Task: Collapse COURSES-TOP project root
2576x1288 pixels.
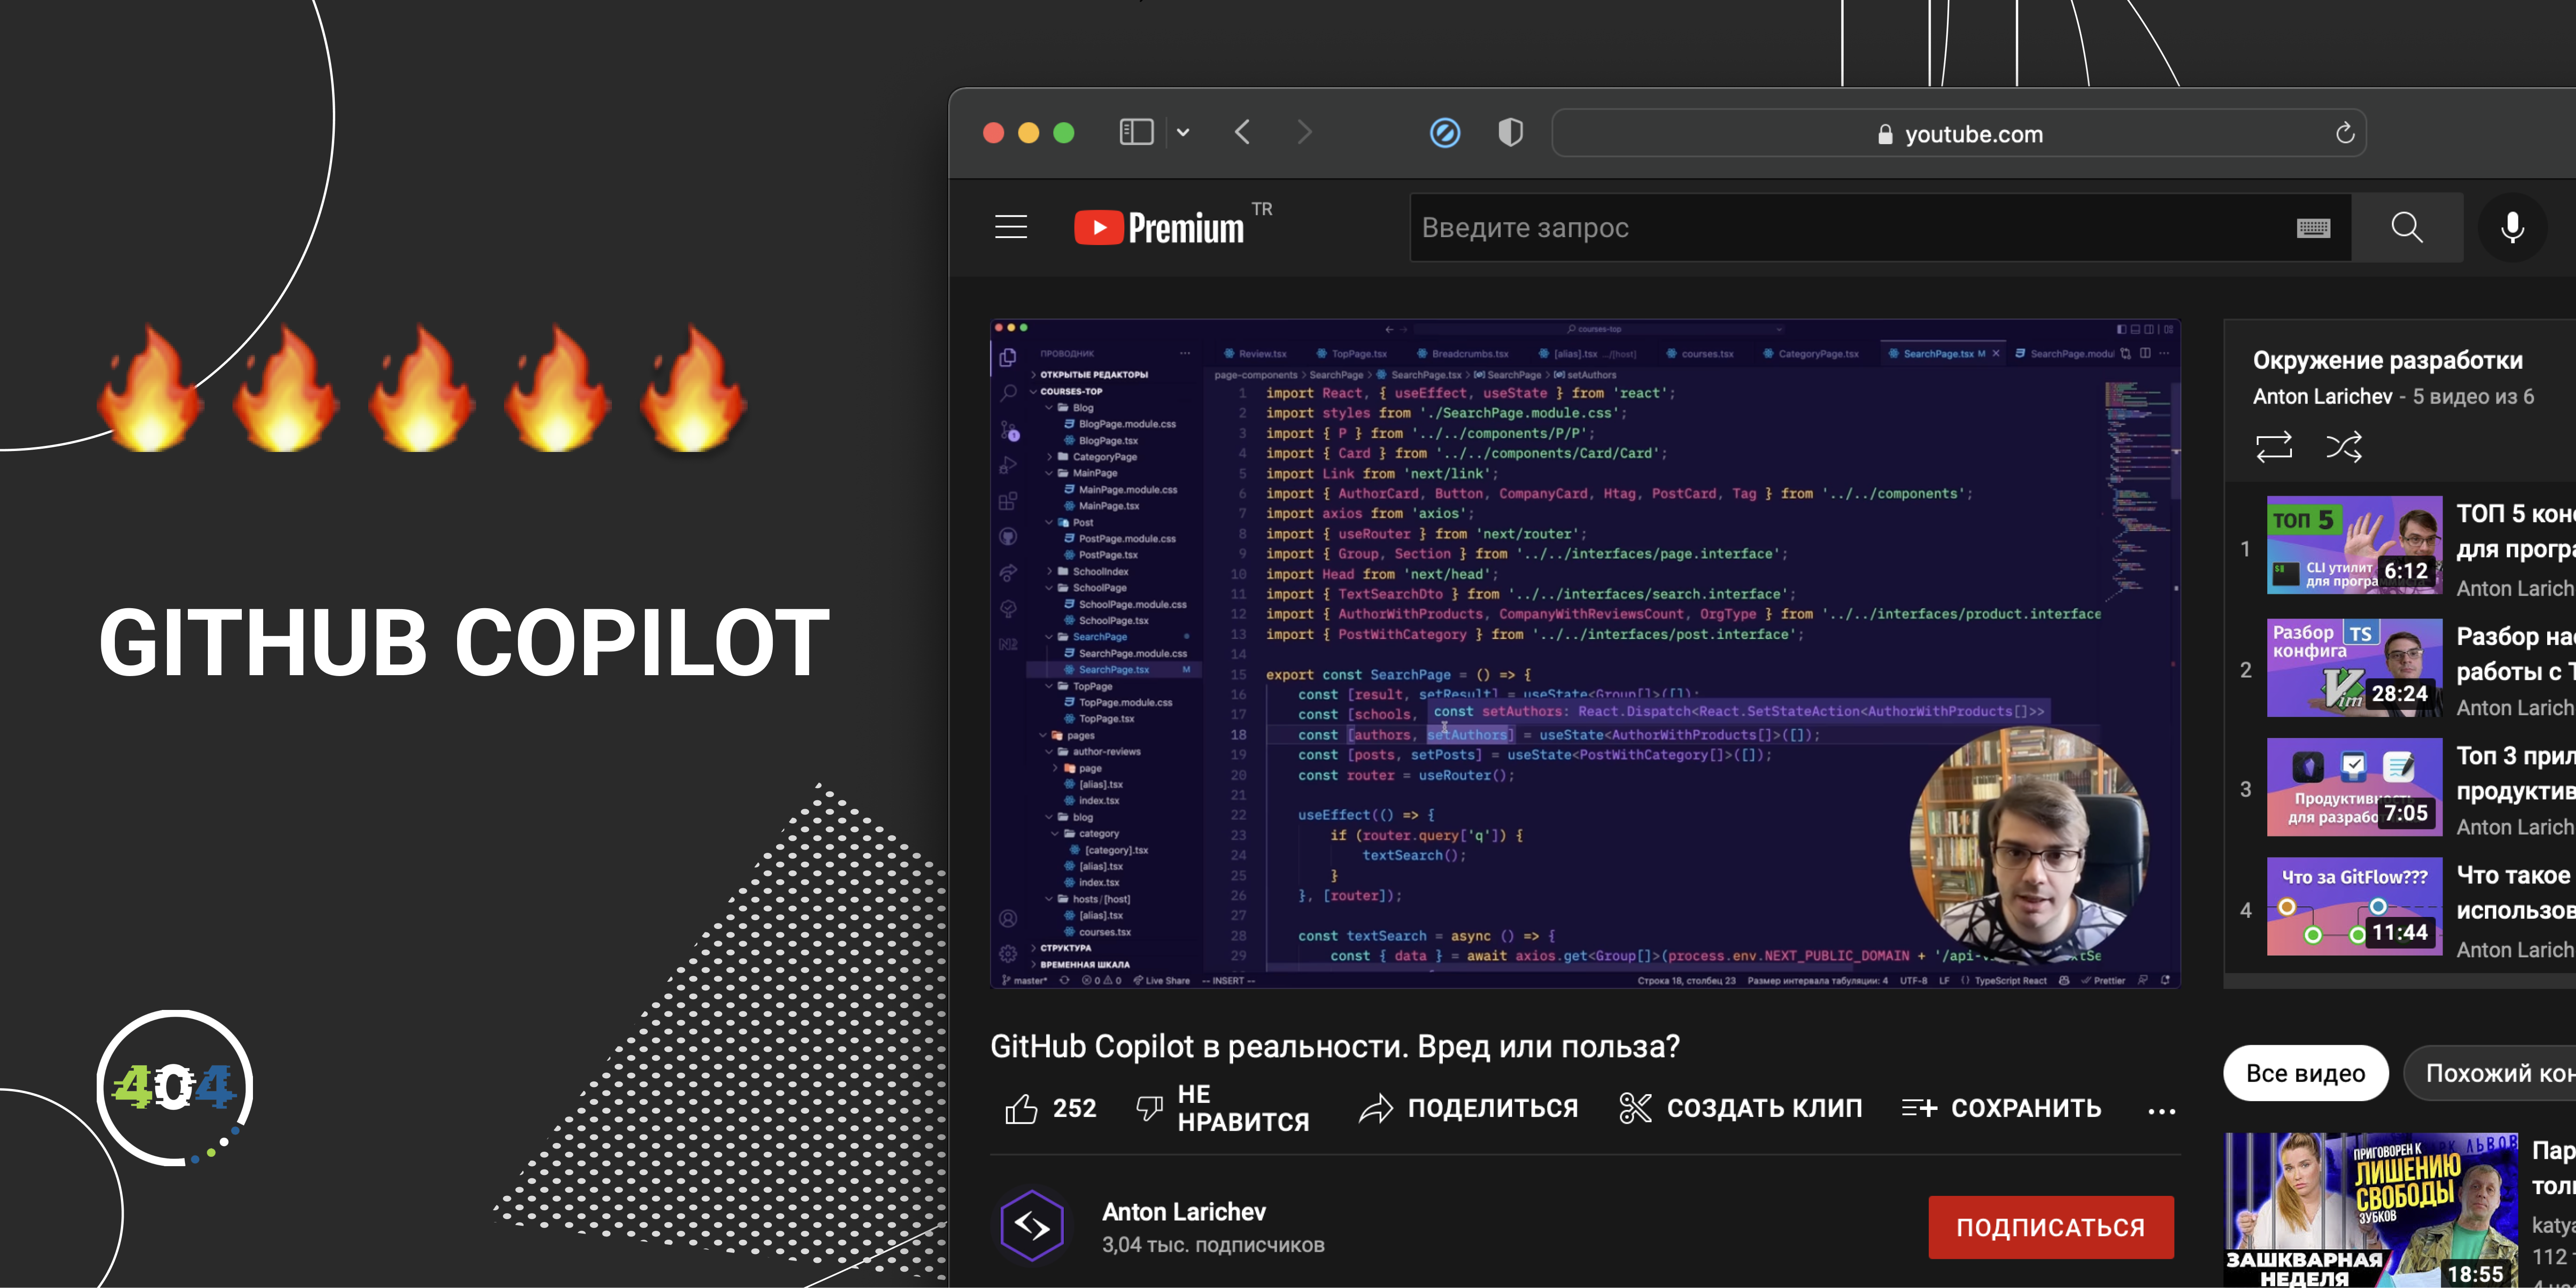Action: (x=1066, y=391)
